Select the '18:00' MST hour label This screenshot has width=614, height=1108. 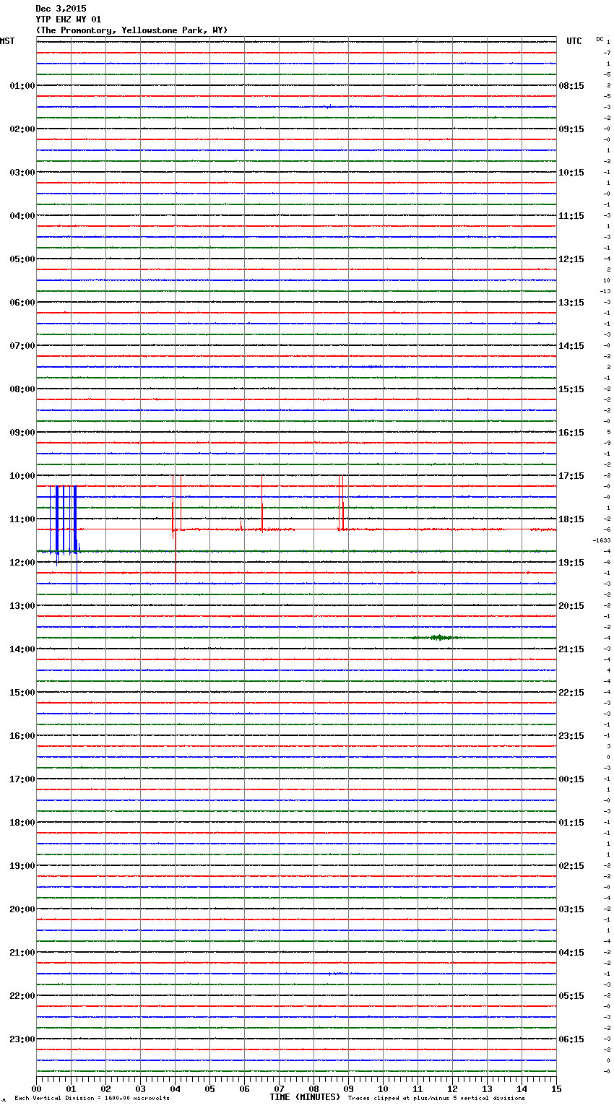click(22, 823)
